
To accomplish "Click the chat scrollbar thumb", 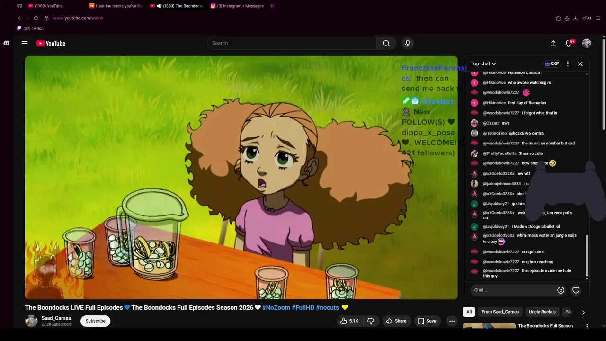I will (x=587, y=256).
